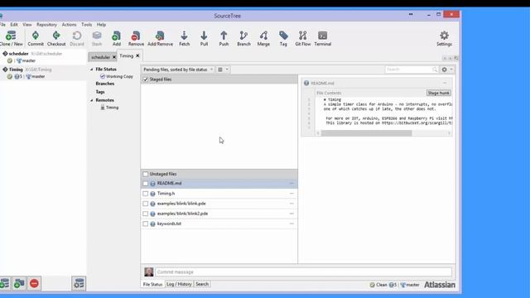Open the View menu
This screenshot has height=298, width=530.
click(x=27, y=25)
